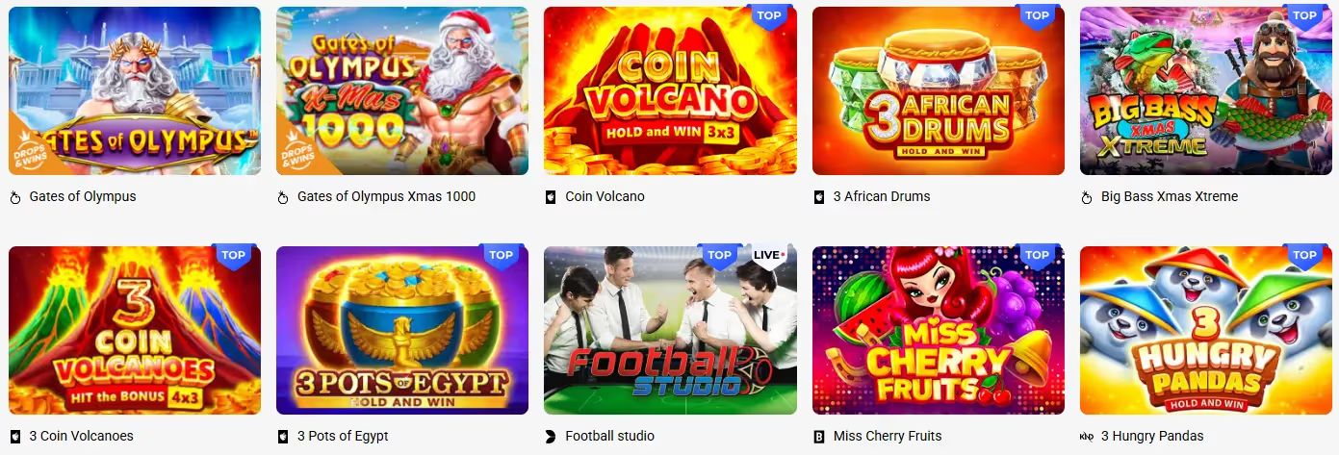Click TOP badge on 3 African Drums

click(x=1037, y=16)
